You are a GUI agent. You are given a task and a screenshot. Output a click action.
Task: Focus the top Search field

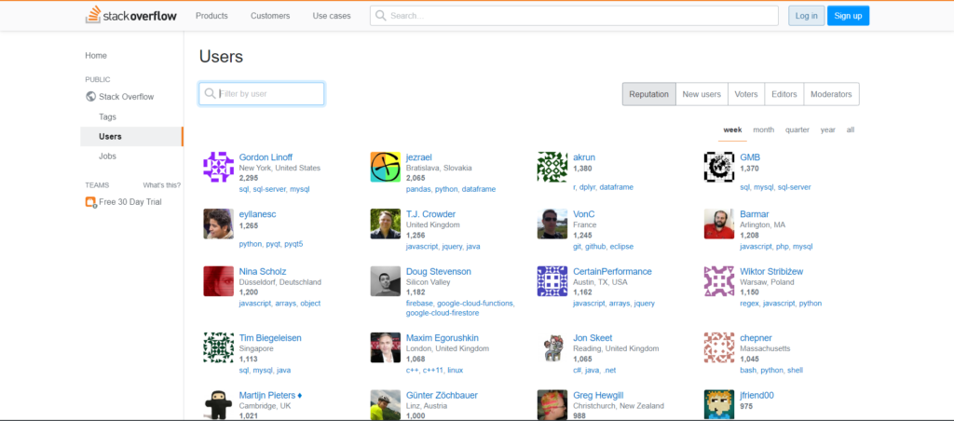[574, 16]
